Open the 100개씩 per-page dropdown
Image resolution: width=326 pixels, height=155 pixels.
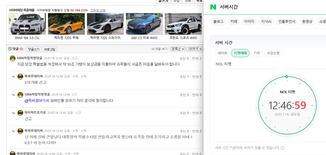(195, 49)
